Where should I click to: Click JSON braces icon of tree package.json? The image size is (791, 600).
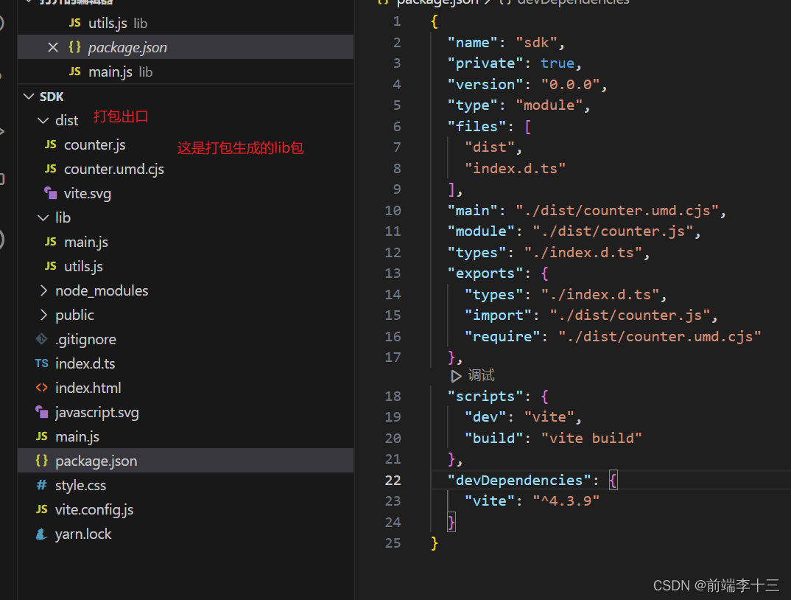tap(42, 460)
